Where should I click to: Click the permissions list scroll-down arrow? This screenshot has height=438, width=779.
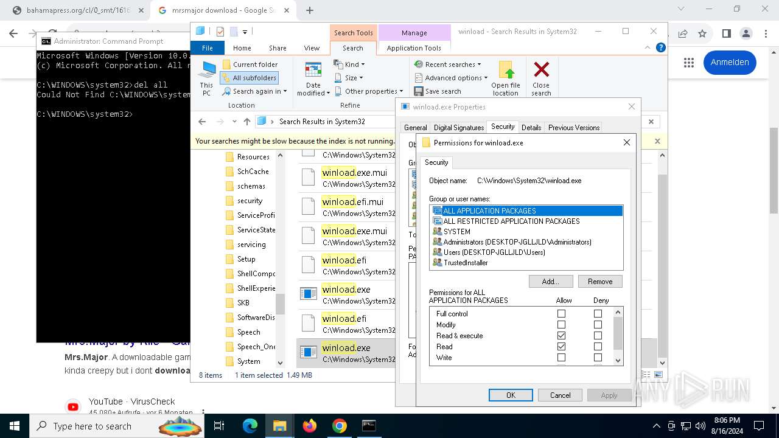click(x=618, y=360)
